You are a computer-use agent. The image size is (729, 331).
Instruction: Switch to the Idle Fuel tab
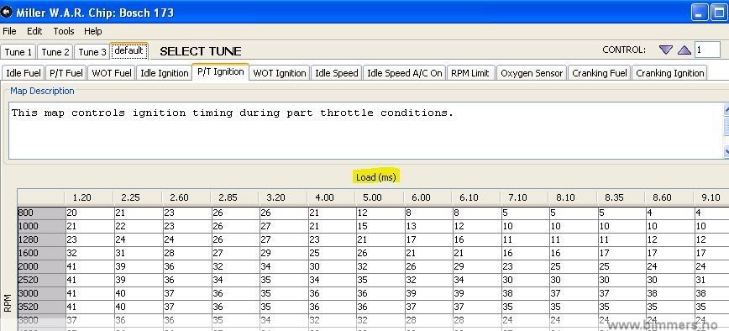24,73
